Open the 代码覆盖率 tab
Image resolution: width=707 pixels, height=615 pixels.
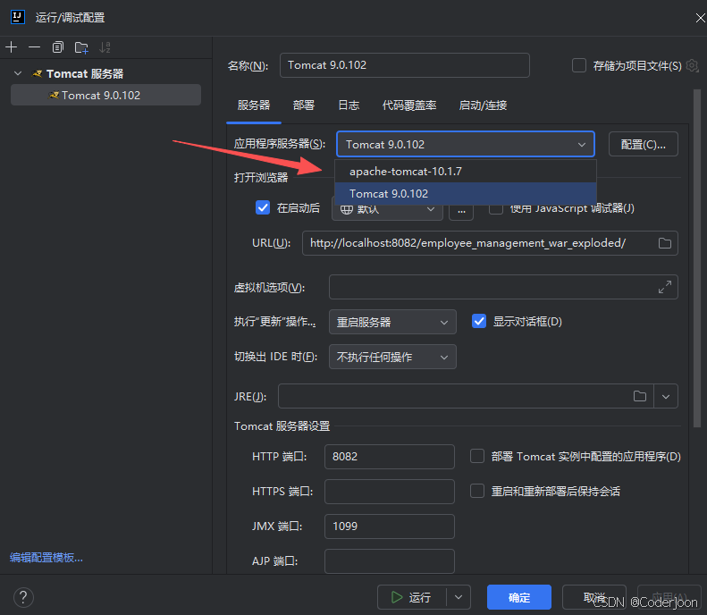pos(409,105)
